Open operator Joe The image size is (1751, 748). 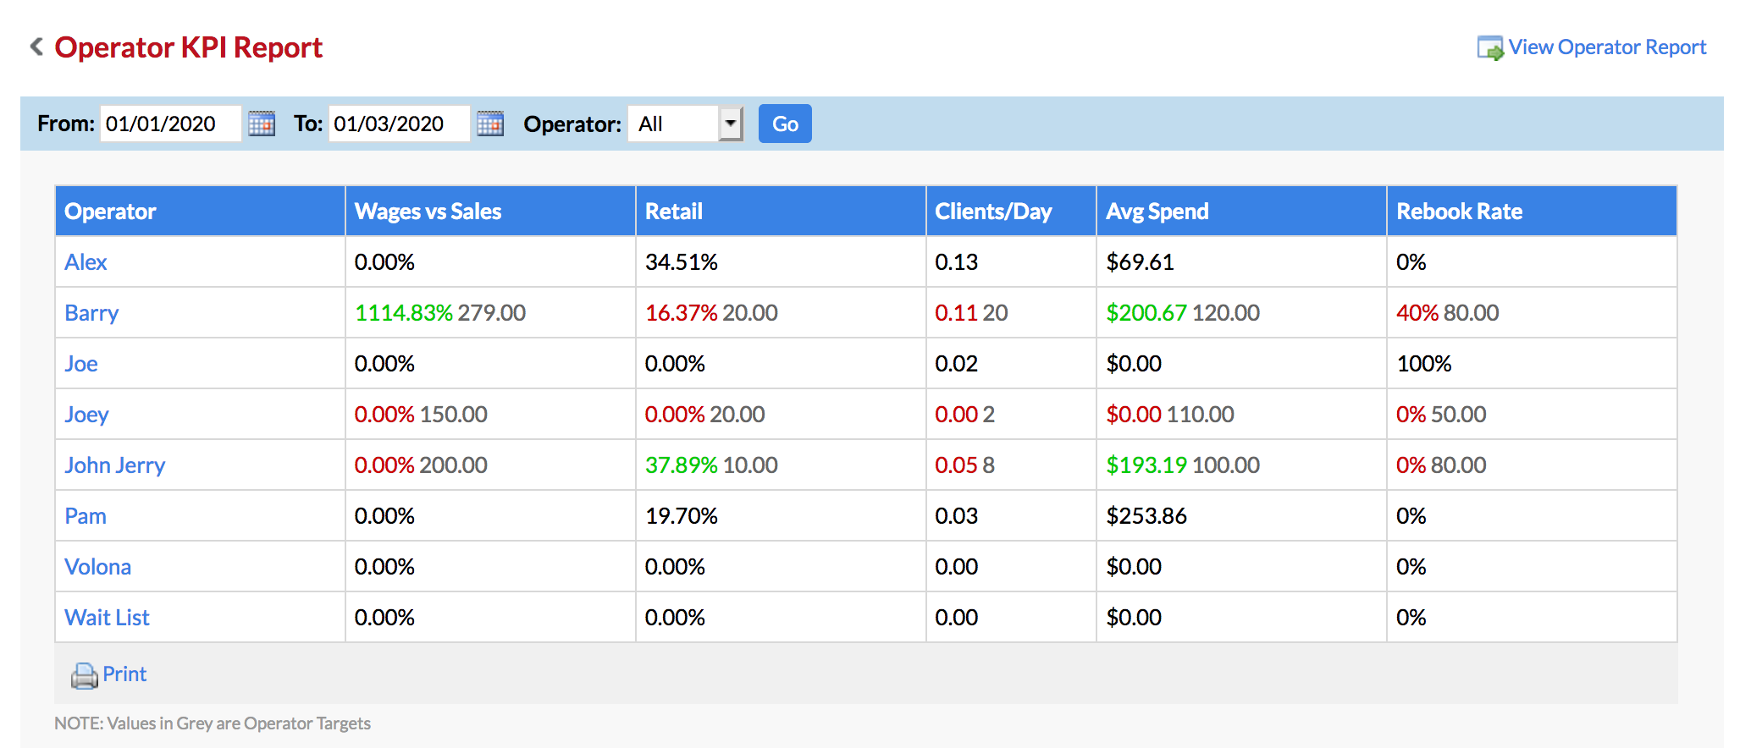[x=81, y=364]
